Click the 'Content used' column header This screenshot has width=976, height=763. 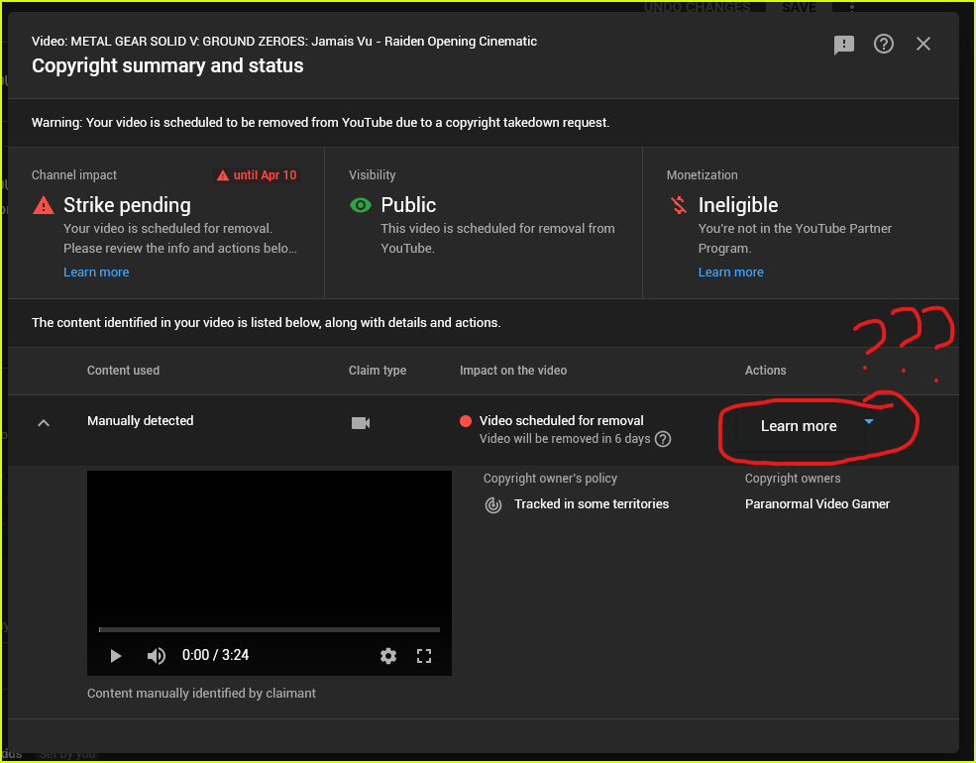[123, 371]
